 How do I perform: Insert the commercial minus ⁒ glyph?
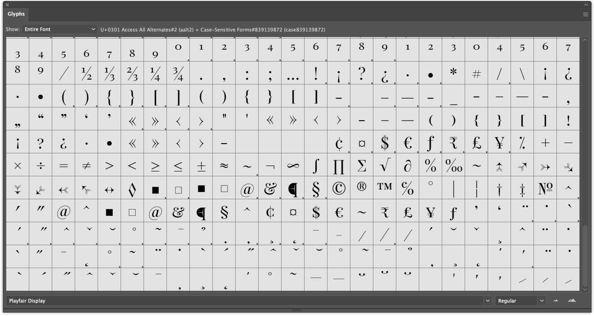tap(522, 142)
